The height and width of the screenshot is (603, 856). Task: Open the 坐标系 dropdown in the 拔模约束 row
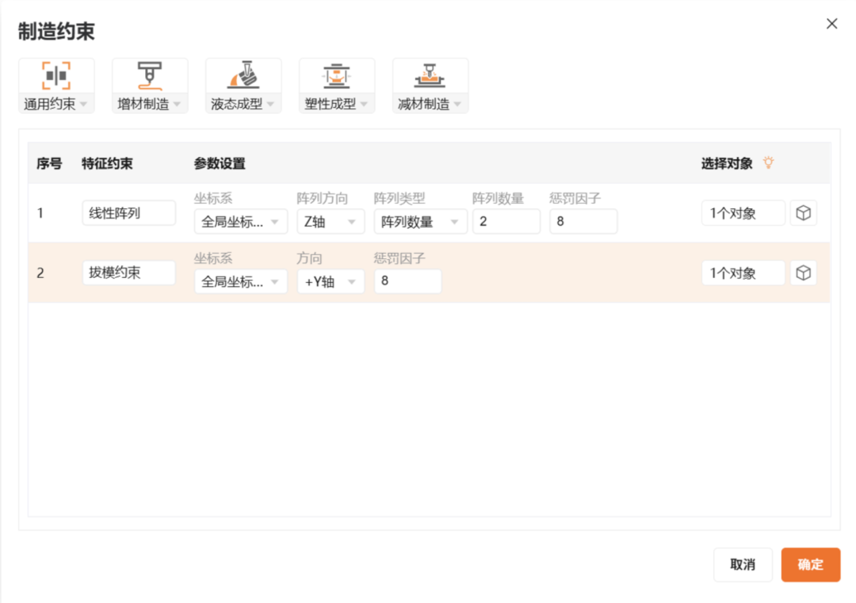241,281
